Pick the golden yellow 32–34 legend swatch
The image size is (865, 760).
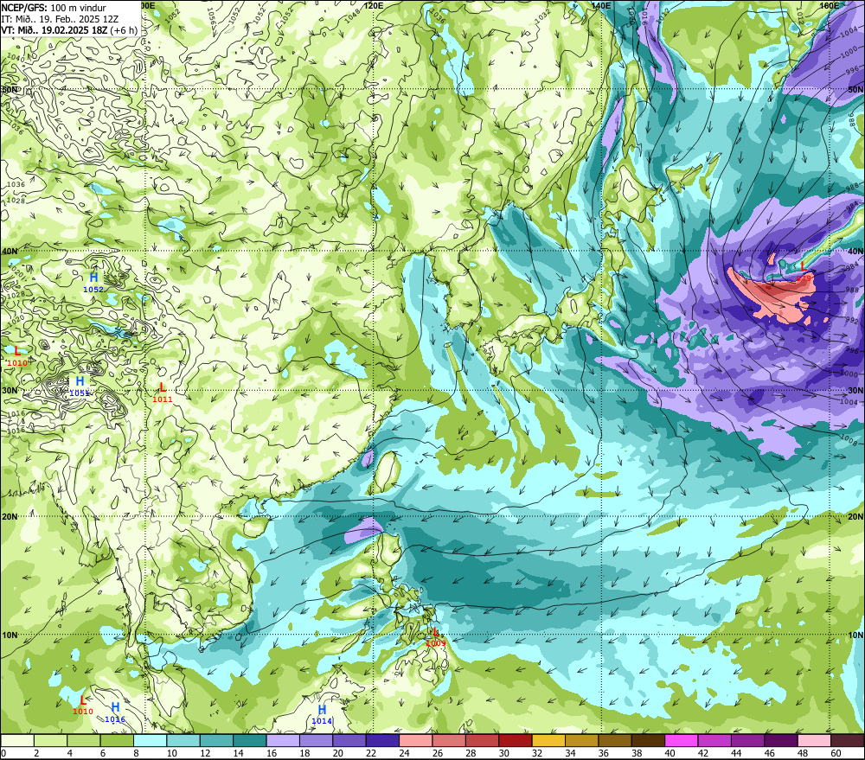(549, 740)
